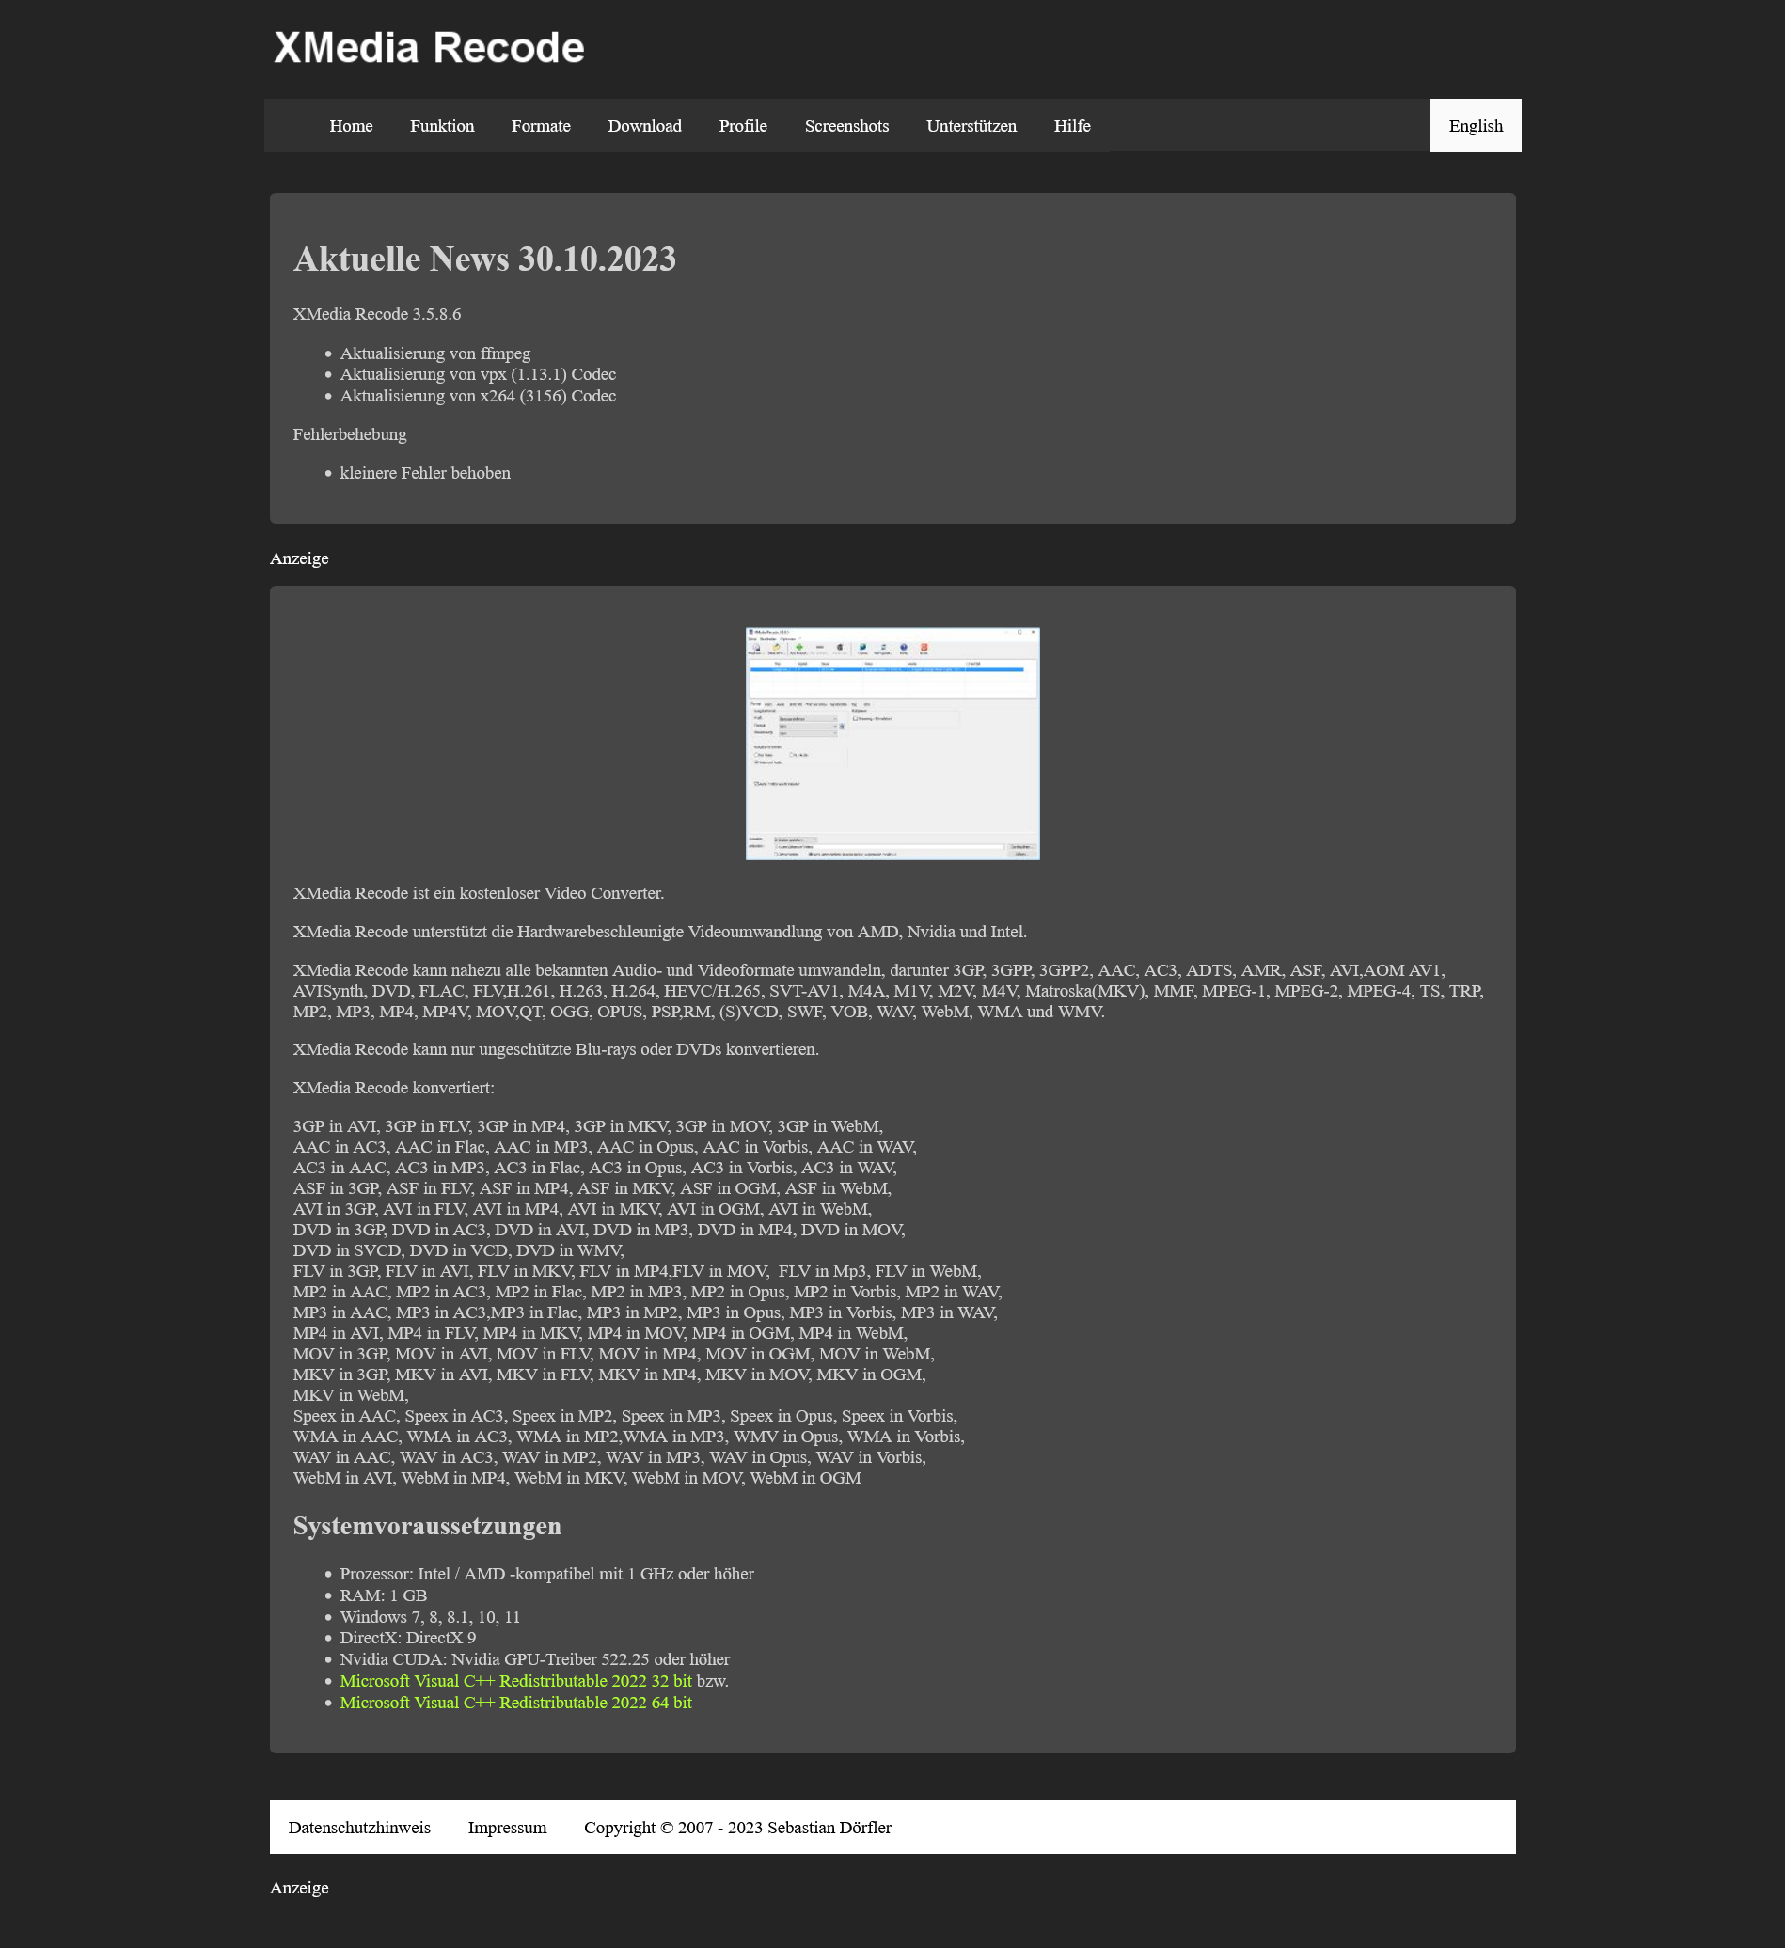
Task: Click the ungeschützte Blu-rays oder DVDs sentence
Action: pos(556,1048)
